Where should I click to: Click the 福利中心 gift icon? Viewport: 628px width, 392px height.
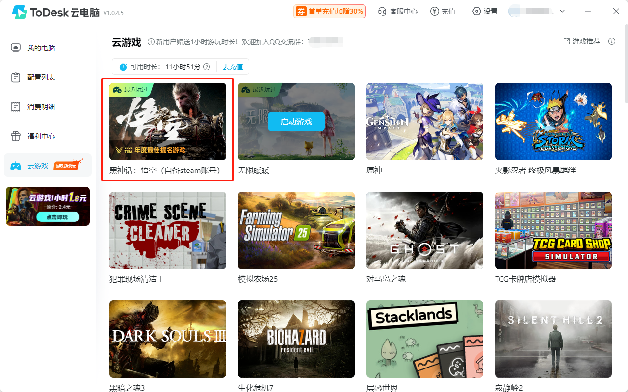coord(16,136)
